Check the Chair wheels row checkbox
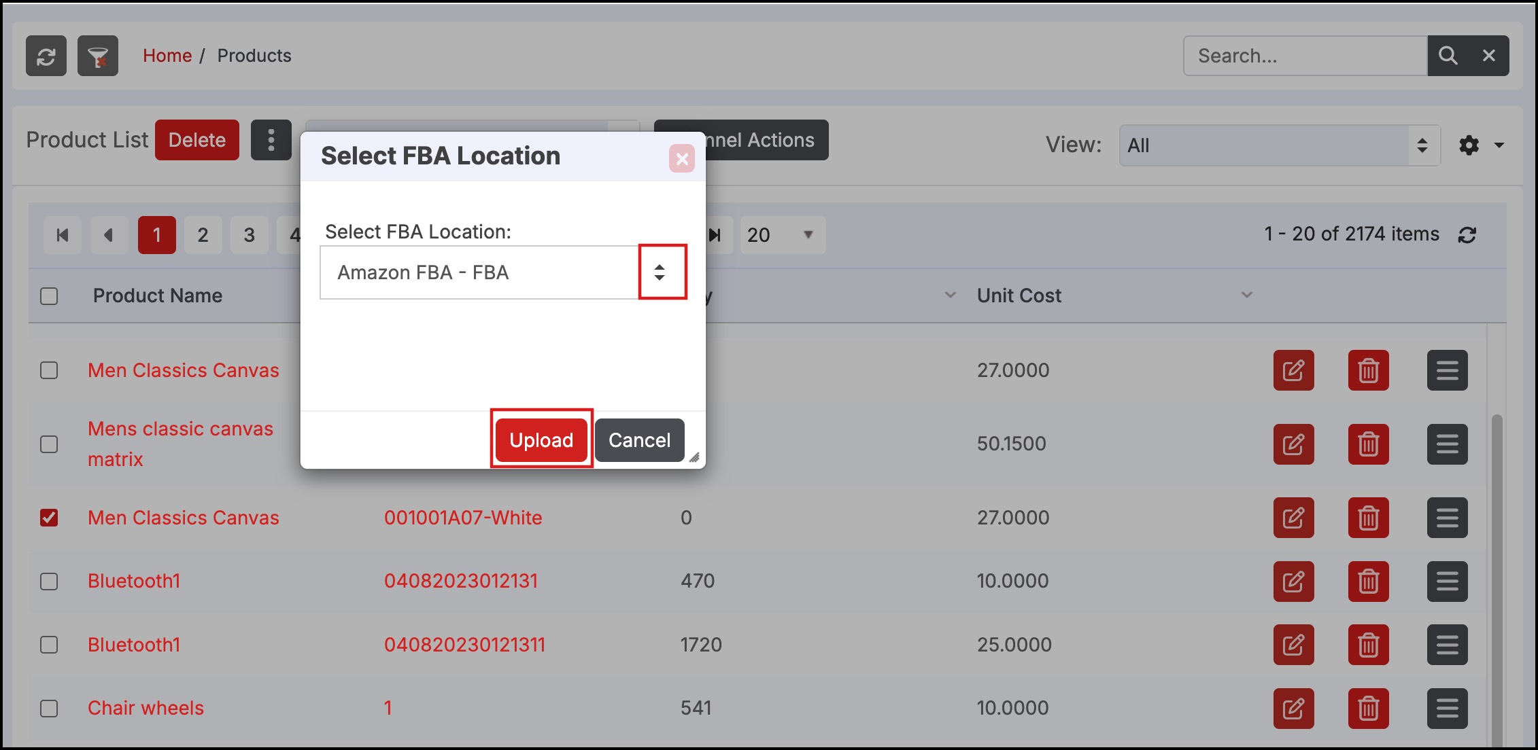This screenshot has width=1538, height=750. coord(49,709)
